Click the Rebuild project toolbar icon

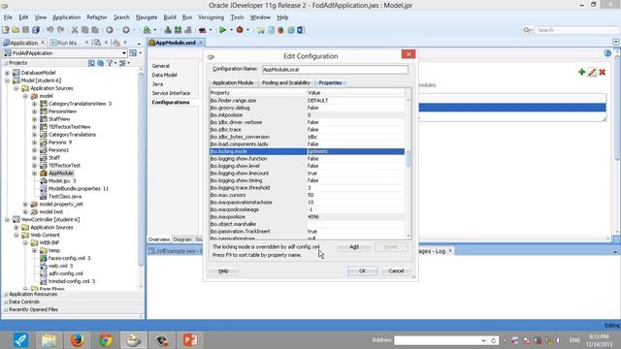tap(178, 30)
